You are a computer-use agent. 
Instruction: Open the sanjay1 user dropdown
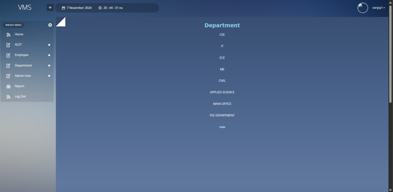[x=378, y=8]
